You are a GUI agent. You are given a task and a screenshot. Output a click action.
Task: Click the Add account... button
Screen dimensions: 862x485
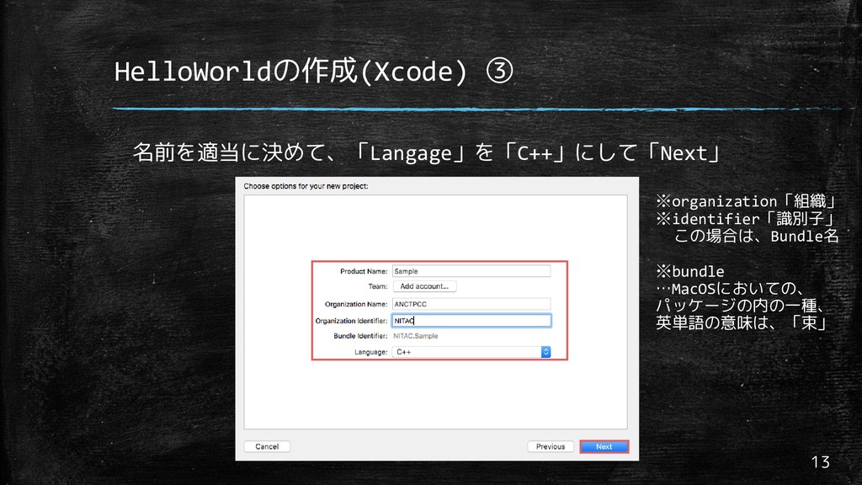424,286
